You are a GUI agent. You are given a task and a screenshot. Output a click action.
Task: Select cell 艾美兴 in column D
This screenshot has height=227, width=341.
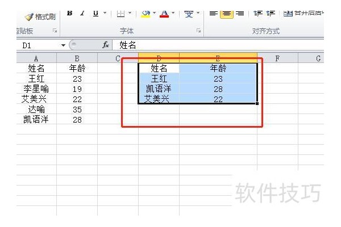[159, 99]
